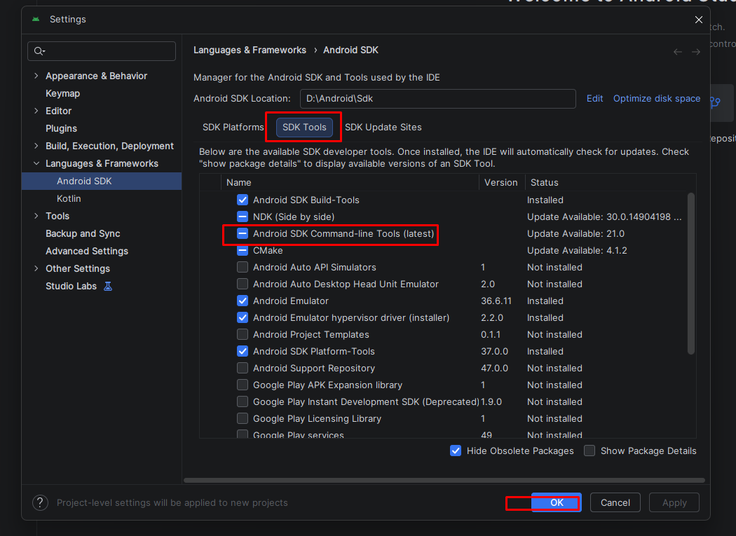Uncheck Android SDK Platform-Tools
This screenshot has width=736, height=536.
click(x=243, y=352)
